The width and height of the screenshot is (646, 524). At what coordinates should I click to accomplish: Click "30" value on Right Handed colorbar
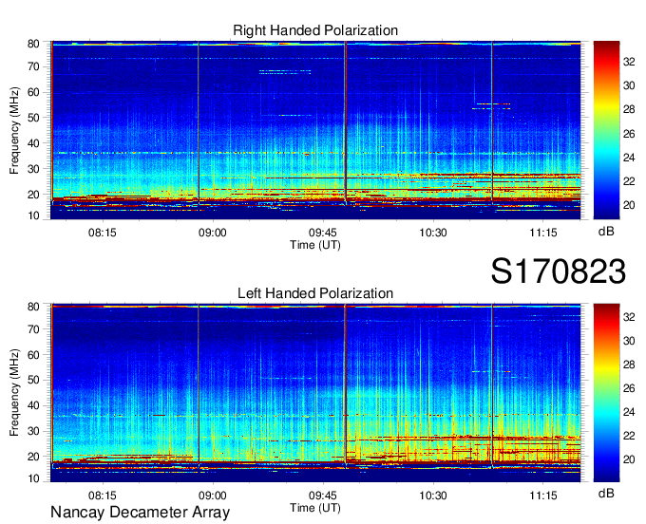tap(629, 85)
